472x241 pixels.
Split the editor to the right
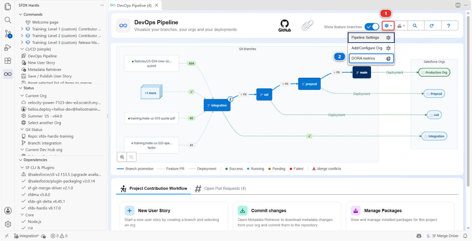click(458, 5)
